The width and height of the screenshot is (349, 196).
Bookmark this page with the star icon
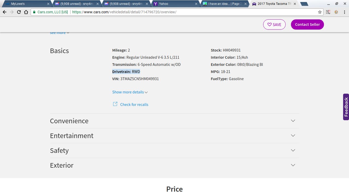point(320,12)
